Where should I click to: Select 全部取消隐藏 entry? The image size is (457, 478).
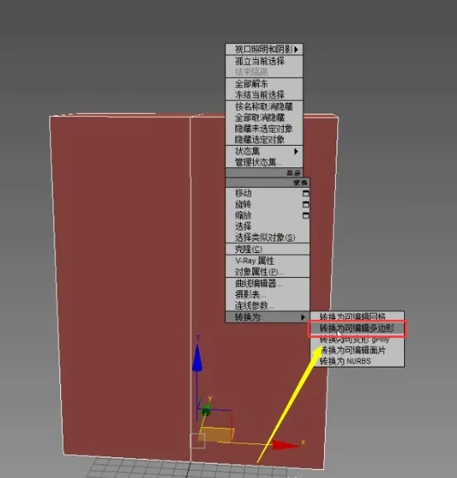(264, 117)
